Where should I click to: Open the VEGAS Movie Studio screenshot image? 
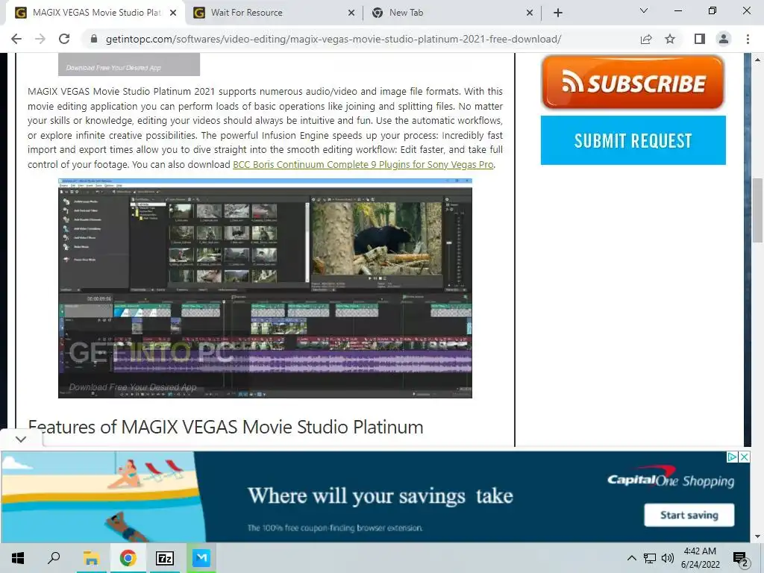tap(265, 289)
